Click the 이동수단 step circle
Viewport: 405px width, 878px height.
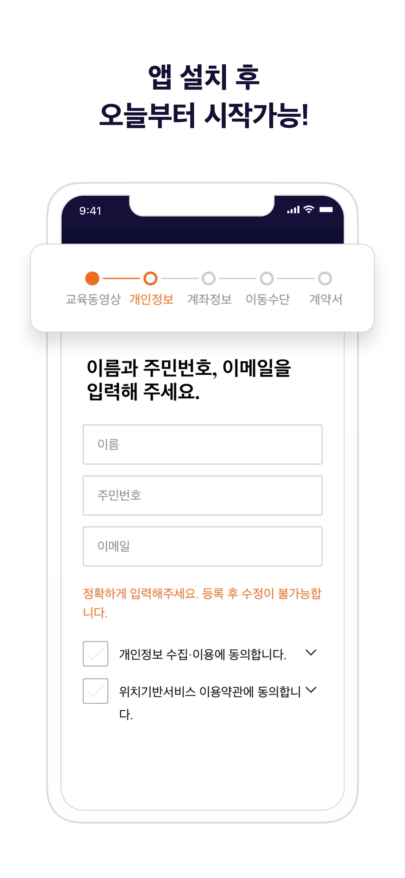pyautogui.click(x=267, y=279)
